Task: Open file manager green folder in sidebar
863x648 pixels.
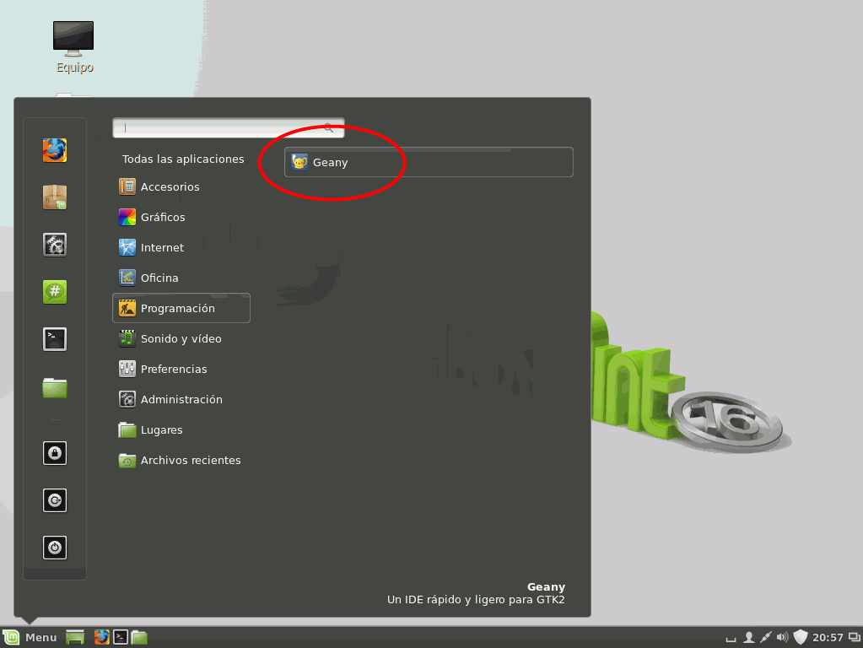Action: (55, 387)
